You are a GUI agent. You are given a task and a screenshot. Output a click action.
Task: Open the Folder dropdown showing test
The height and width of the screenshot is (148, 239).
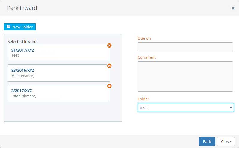[183, 108]
